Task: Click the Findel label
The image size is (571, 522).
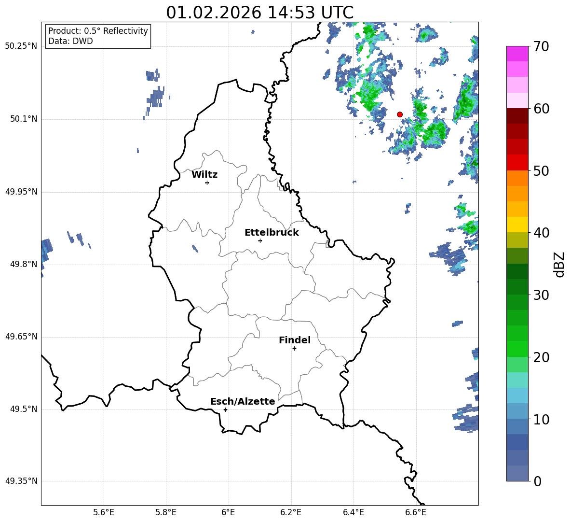Action: pyautogui.click(x=295, y=340)
